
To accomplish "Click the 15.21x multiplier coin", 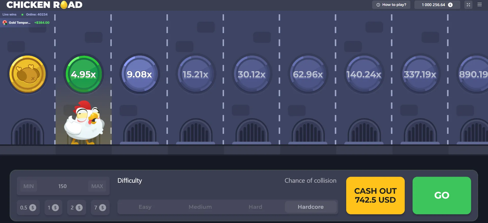I will pos(196,74).
